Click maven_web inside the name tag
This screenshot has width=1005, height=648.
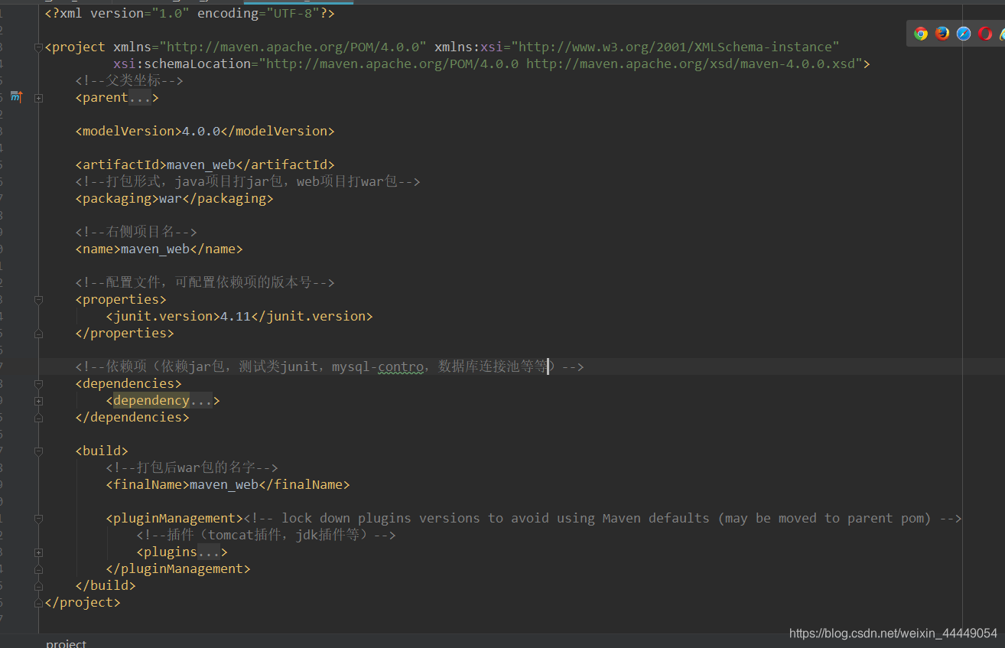[x=155, y=249]
